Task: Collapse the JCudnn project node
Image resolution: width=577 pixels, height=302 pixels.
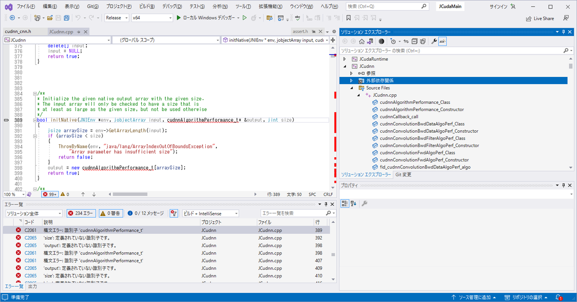Action: (x=344, y=66)
